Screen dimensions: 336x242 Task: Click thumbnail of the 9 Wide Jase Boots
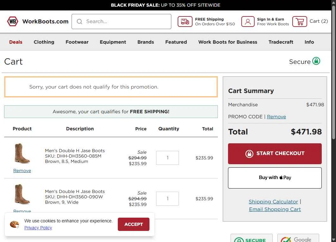pyautogui.click(x=22, y=194)
